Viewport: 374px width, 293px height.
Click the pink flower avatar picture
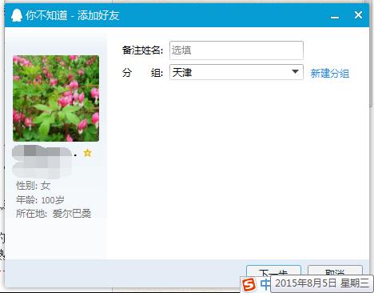point(56,98)
